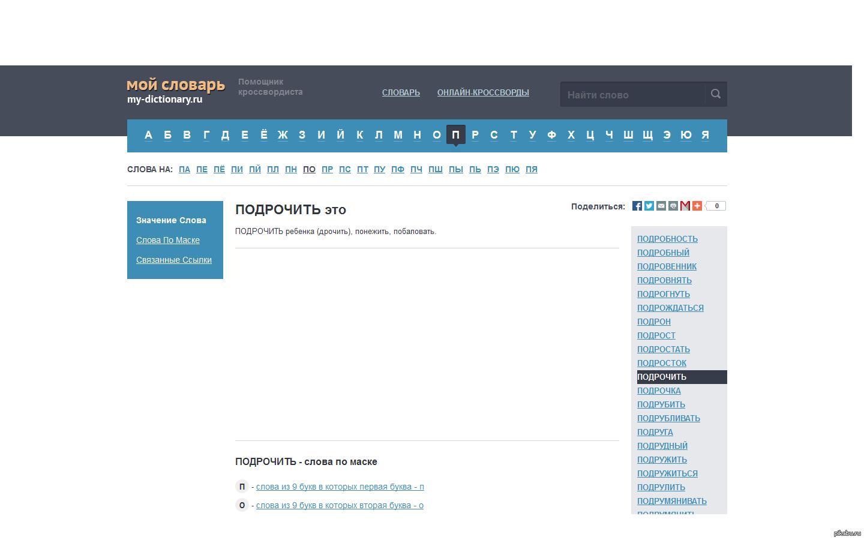Share the page on Facebook
Screen dimensions: 864x540
click(637, 206)
